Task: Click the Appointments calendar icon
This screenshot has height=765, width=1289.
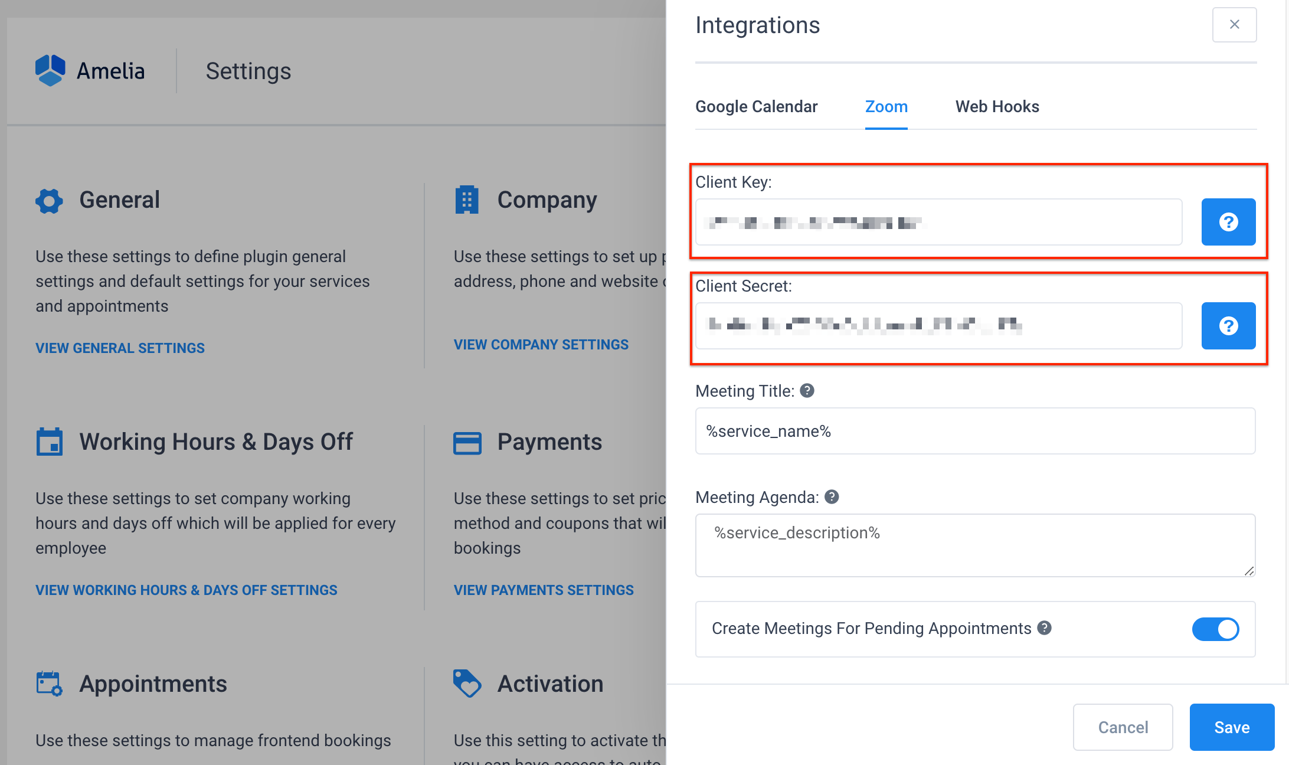Action: [48, 684]
